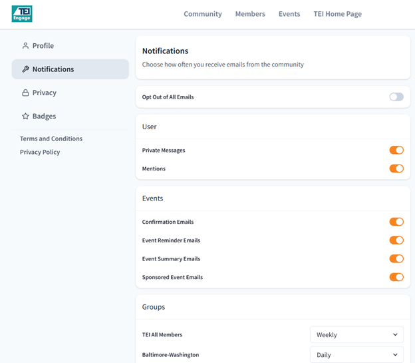Image resolution: width=415 pixels, height=363 pixels.
Task: Click the Profile person icon
Action: coord(25,46)
